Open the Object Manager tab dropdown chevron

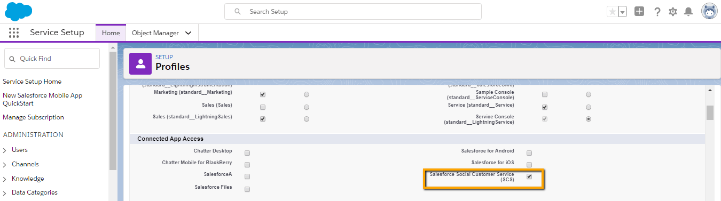click(188, 33)
